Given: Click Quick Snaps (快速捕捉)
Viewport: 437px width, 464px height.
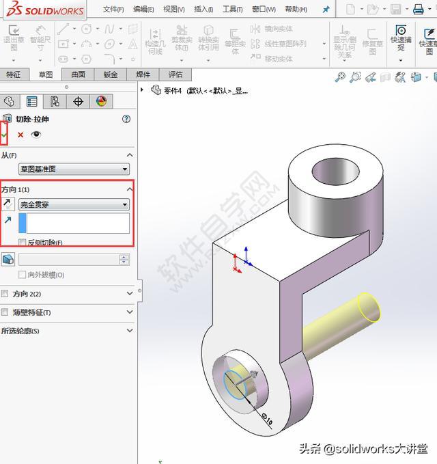Looking at the screenshot, I should 401,38.
